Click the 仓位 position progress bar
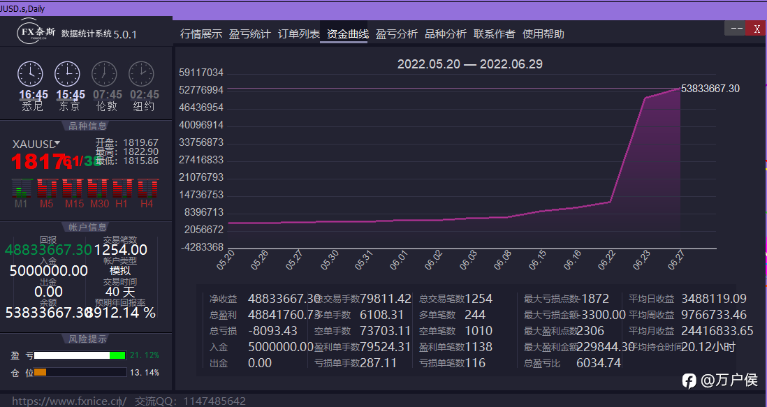This screenshot has width=767, height=407. tap(80, 372)
